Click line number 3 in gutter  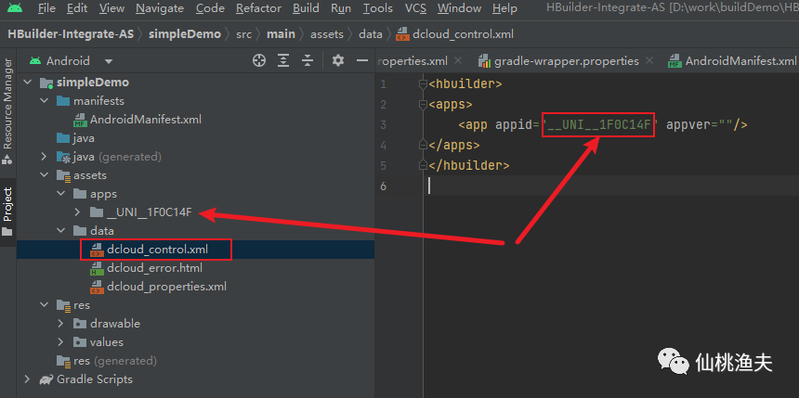point(383,125)
